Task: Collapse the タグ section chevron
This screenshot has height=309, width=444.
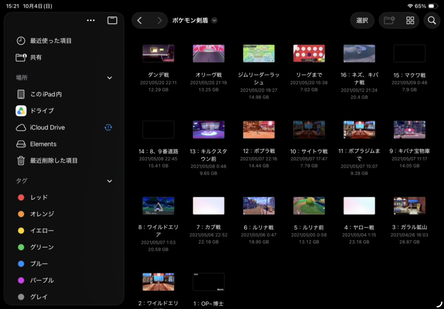Action: click(109, 181)
